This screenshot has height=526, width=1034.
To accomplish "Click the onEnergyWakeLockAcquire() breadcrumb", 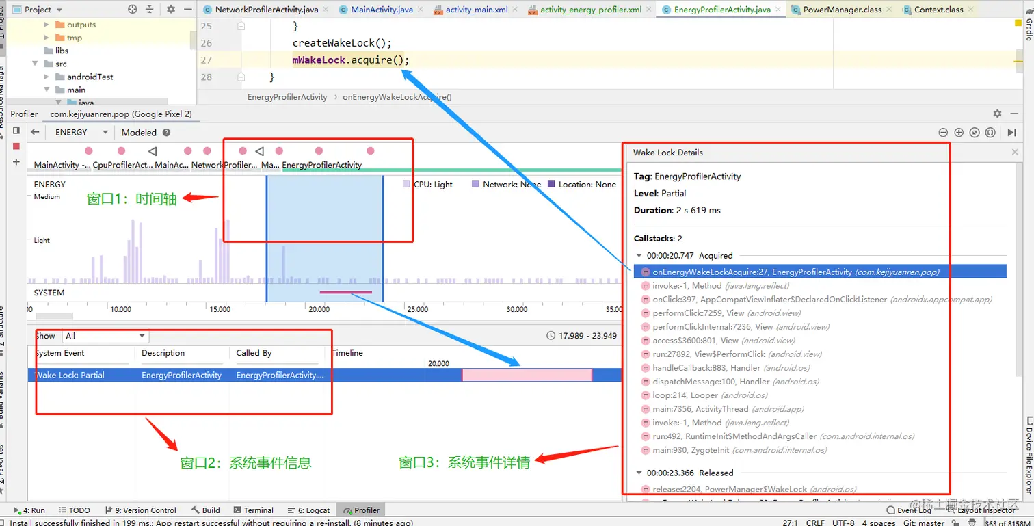I will click(397, 97).
